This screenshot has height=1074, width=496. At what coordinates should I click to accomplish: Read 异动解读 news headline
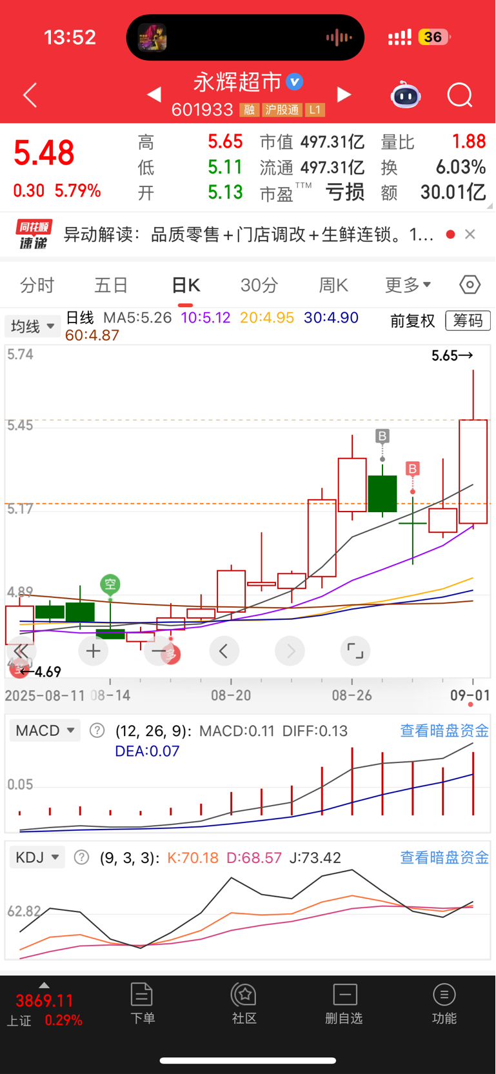coord(248,234)
